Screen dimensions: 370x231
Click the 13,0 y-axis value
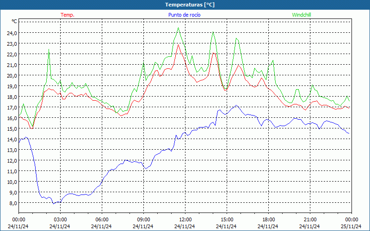(12, 150)
